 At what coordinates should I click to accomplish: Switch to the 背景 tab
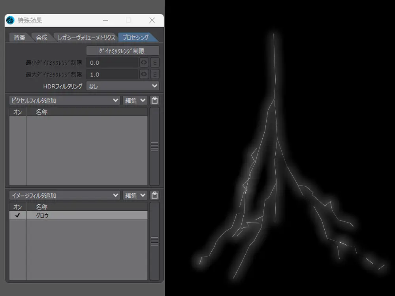[19, 38]
